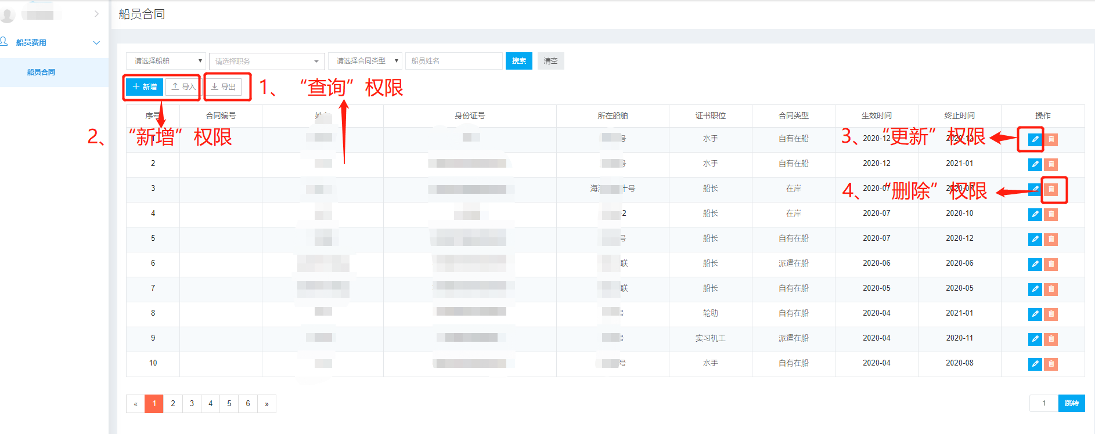This screenshot has height=434, width=1095.
Task: Click end date 2020-10 in row 4
Action: click(x=960, y=214)
